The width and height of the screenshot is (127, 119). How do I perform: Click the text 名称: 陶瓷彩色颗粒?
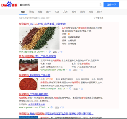71,37
